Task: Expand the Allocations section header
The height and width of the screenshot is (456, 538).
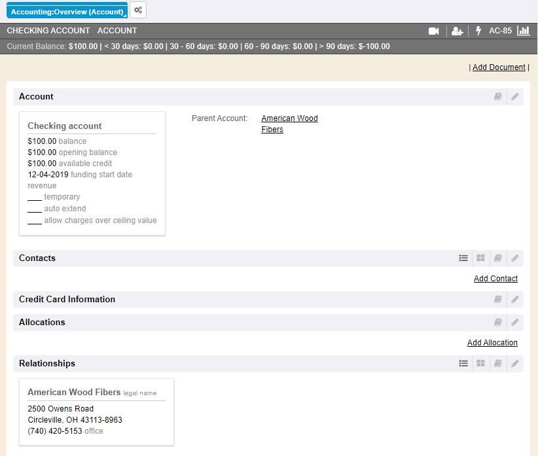Action: point(42,323)
